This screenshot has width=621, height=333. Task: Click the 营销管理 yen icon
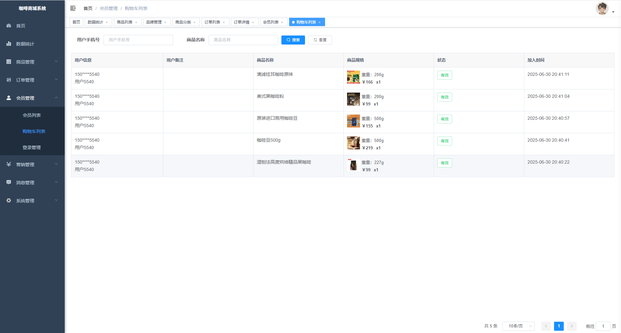(9, 164)
